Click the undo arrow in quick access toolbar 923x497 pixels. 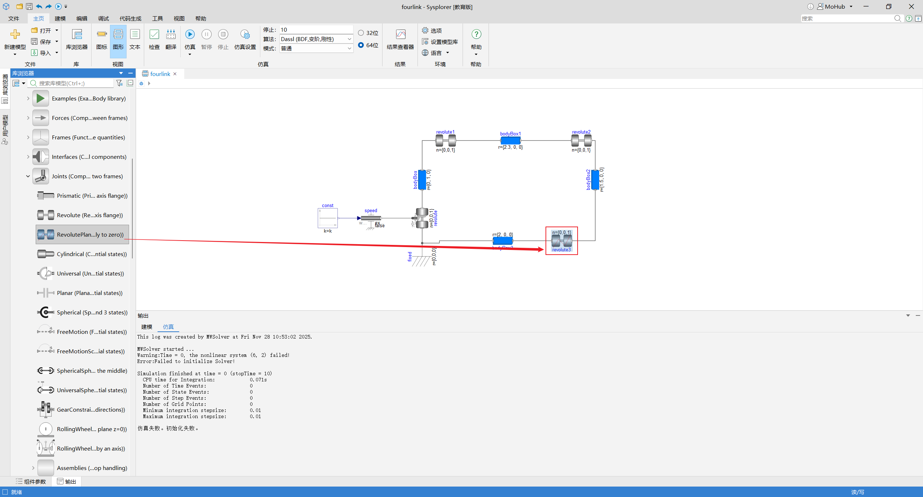[39, 6]
